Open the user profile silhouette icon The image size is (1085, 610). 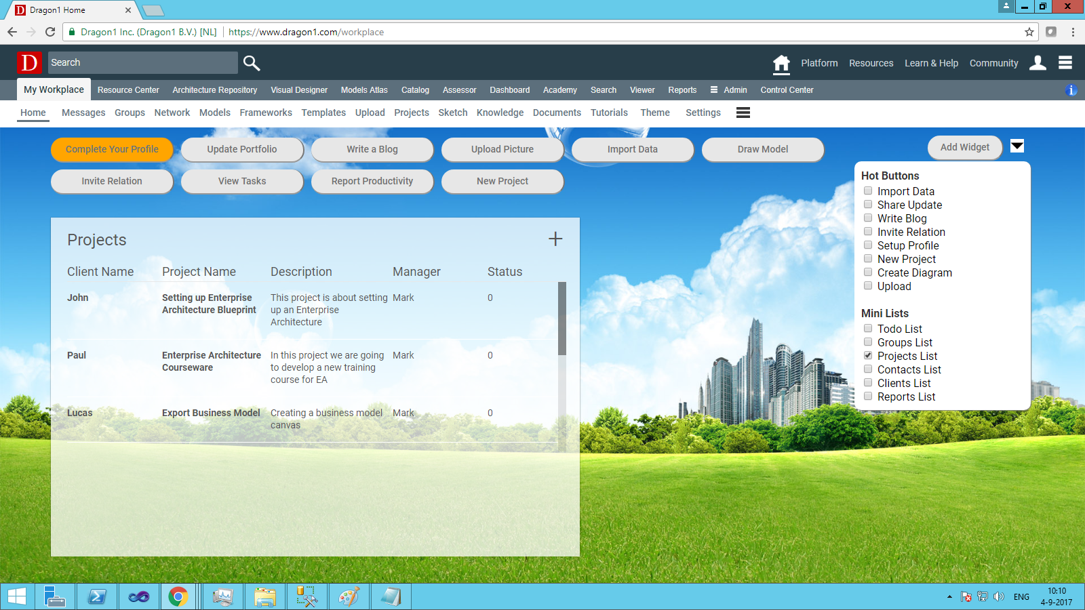point(1038,63)
